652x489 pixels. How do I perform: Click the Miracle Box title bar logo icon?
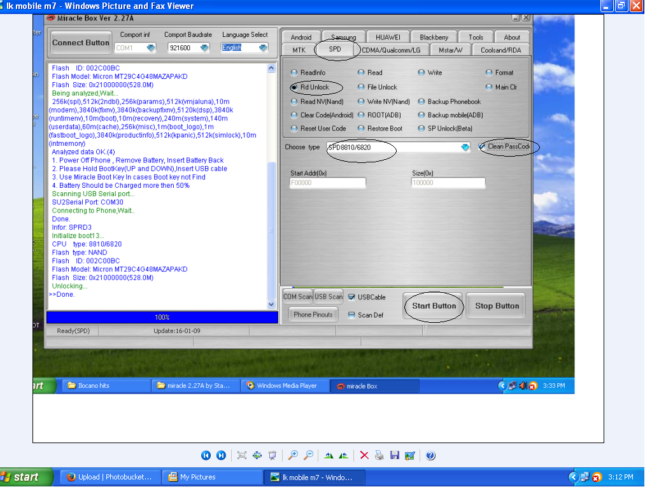[x=51, y=18]
